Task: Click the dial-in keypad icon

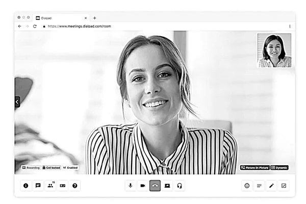Action: tap(63, 186)
